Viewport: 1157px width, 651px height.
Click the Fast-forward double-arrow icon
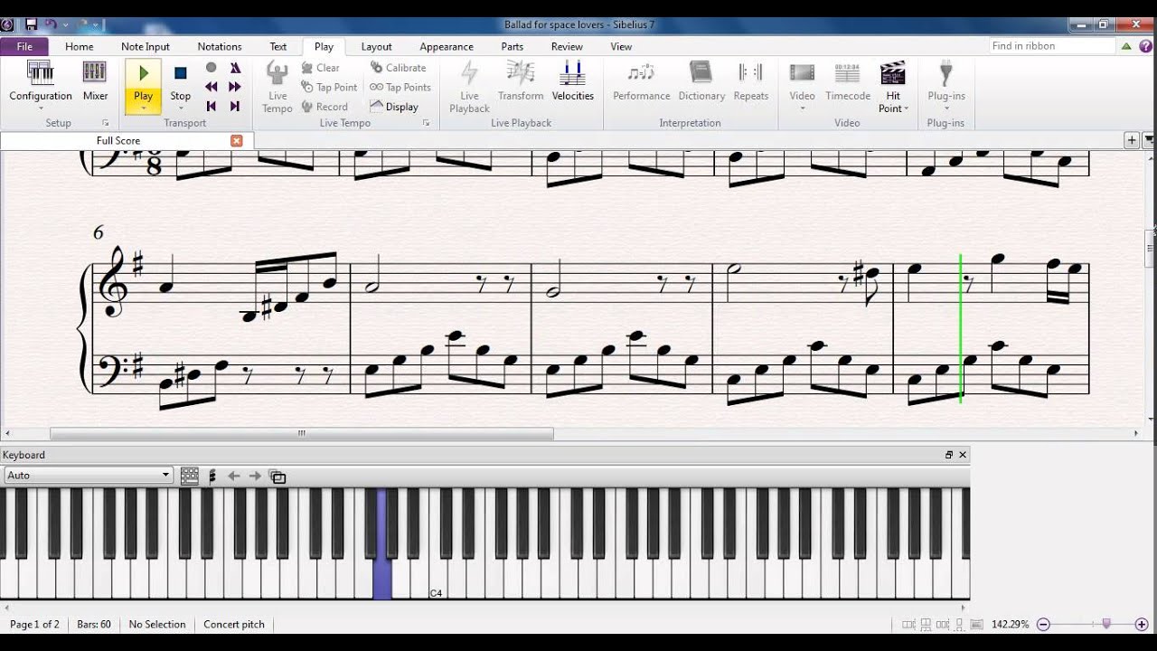[x=235, y=87]
